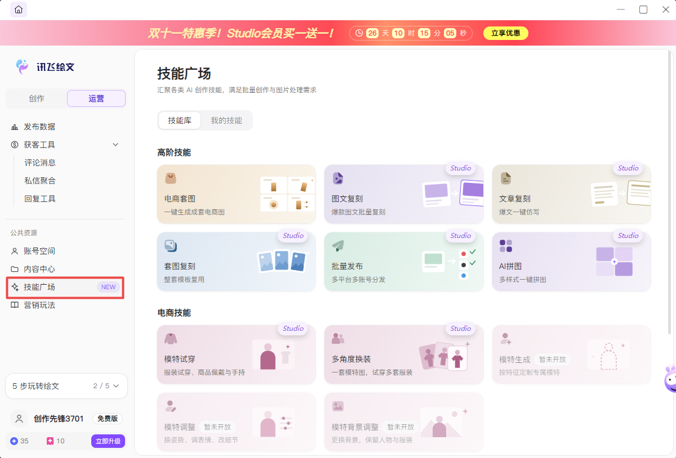Click the 批量发布 paper plane icon
This screenshot has width=676, height=458.
(x=337, y=246)
